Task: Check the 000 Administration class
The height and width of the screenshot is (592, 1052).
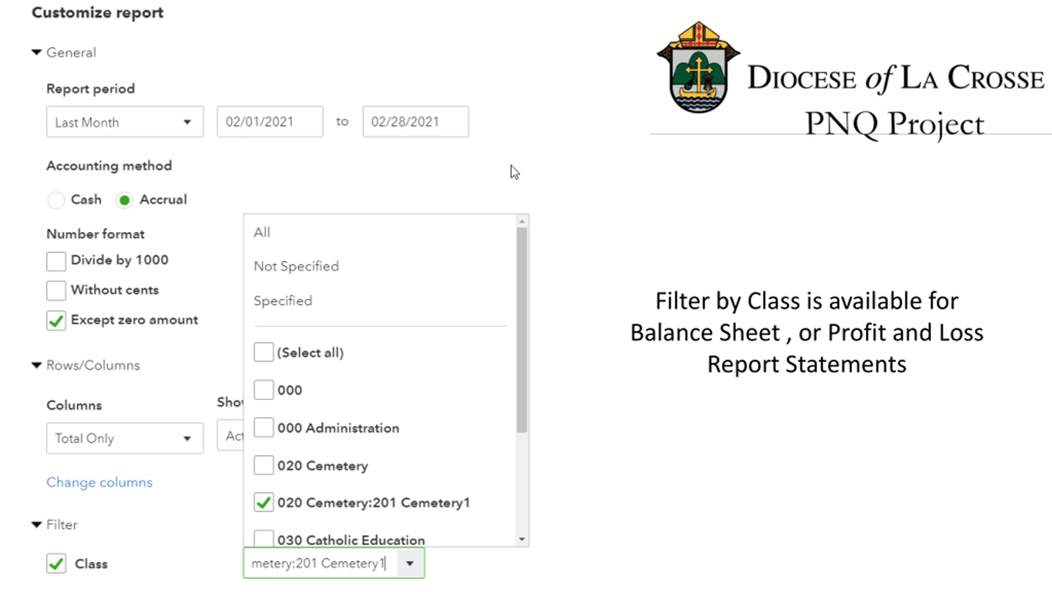Action: [264, 428]
